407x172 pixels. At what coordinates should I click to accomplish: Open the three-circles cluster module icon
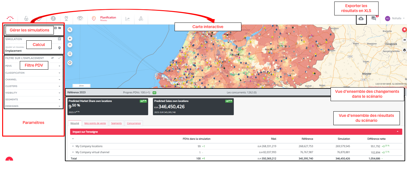tap(141, 19)
